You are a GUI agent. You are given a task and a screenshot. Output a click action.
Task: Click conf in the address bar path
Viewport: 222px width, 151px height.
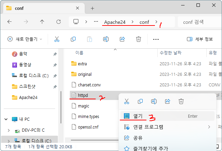pos(144,22)
